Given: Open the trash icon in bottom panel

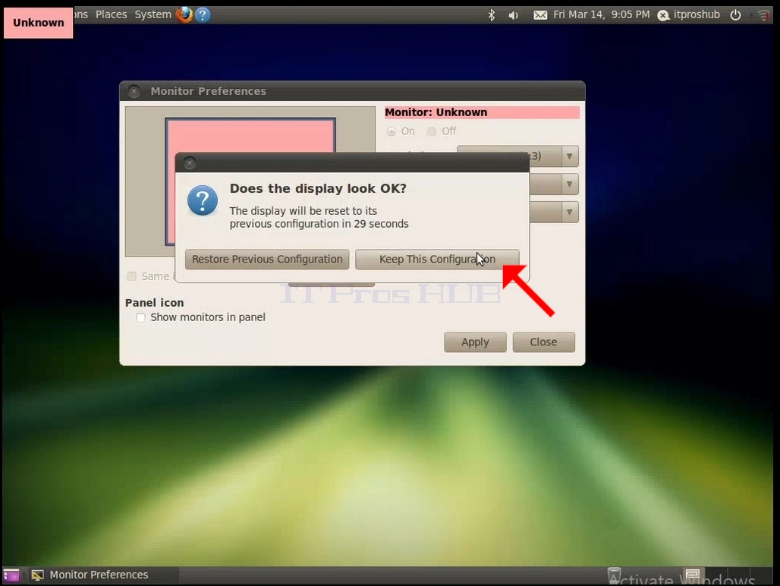Looking at the screenshot, I should coord(614,575).
